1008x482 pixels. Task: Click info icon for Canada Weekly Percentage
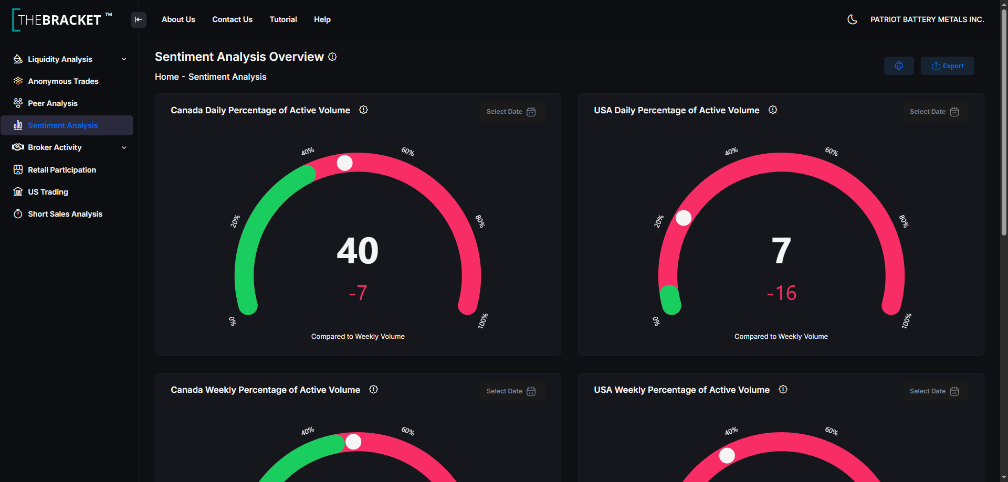[373, 389]
